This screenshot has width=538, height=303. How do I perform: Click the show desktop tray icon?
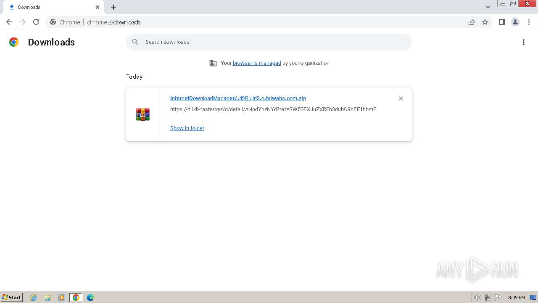tap(533, 298)
